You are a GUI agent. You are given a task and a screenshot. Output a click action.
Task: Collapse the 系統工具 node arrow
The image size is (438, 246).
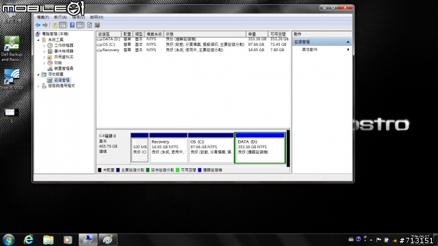(x=38, y=40)
